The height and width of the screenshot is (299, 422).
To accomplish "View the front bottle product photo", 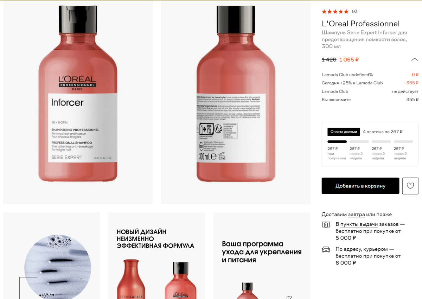I will [78, 102].
